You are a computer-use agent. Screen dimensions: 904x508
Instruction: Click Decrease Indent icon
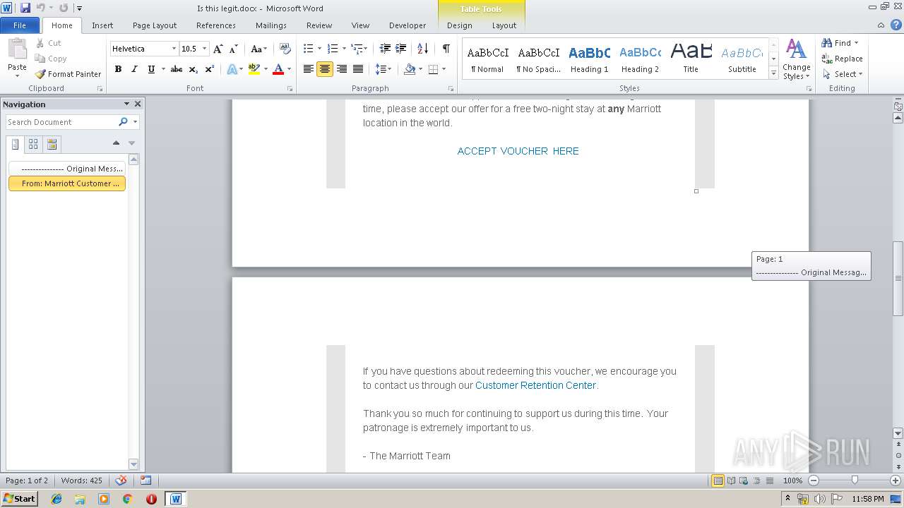(x=385, y=49)
